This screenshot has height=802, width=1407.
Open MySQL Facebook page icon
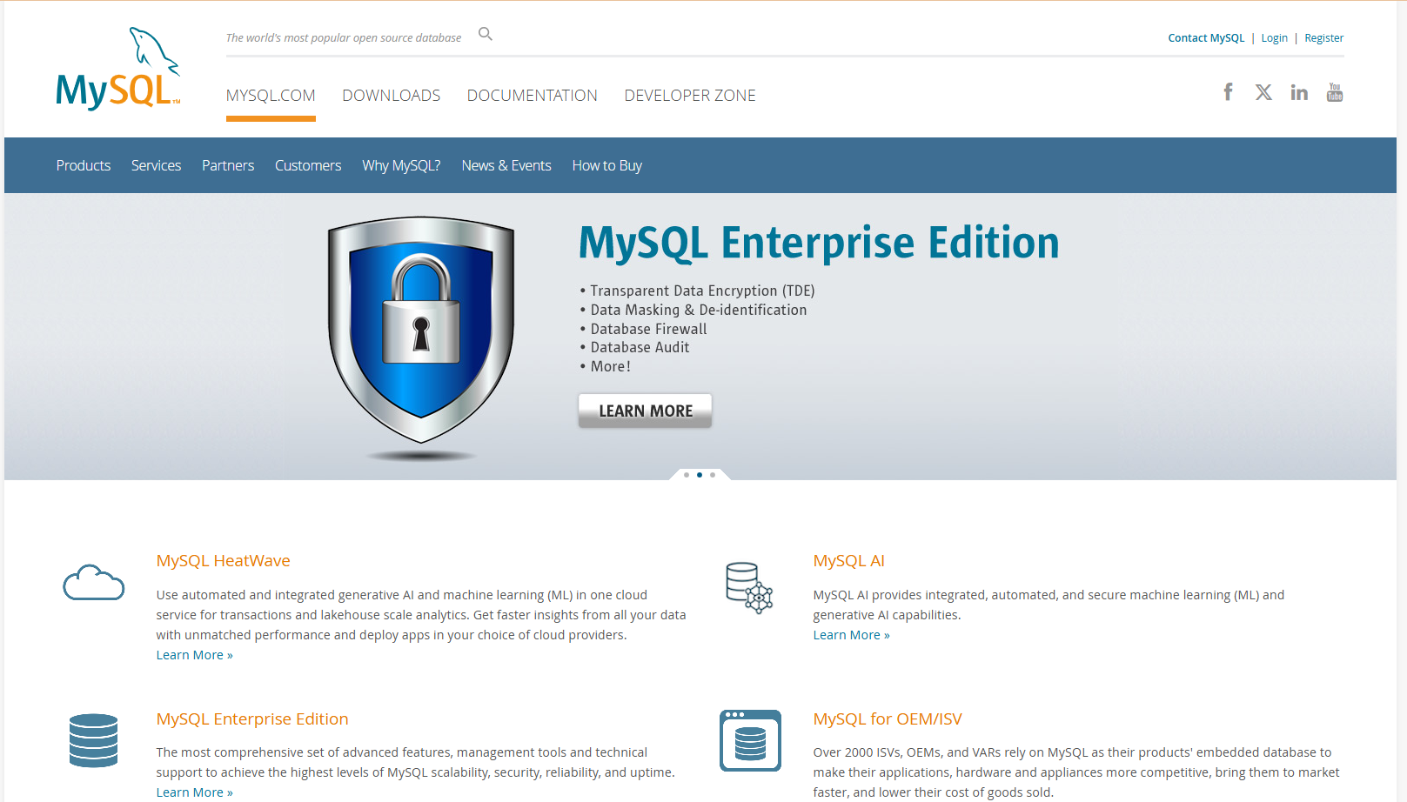point(1228,92)
